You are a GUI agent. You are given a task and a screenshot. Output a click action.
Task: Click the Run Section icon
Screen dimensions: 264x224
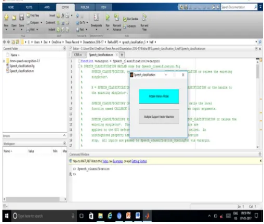click(125, 19)
